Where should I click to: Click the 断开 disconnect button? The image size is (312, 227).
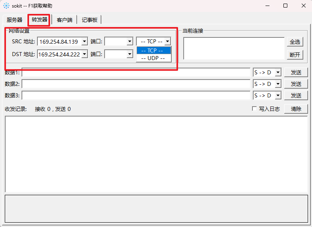pos(295,55)
